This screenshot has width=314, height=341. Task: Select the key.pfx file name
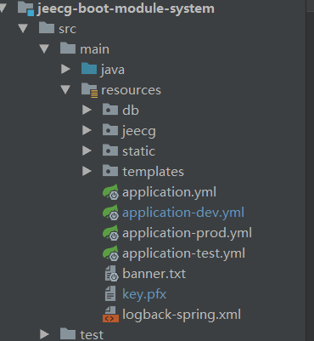(144, 295)
